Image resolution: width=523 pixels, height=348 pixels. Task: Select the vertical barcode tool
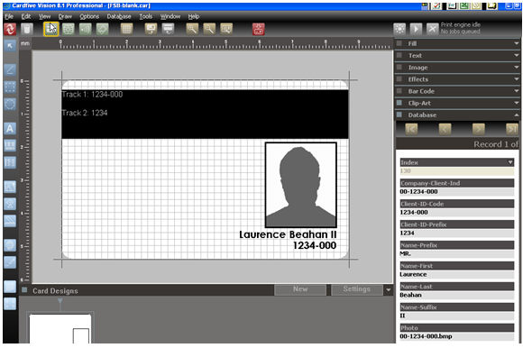point(10,162)
